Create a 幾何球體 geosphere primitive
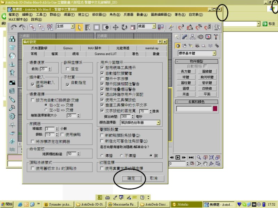The height and width of the screenshot is (208, 278). 207,77
